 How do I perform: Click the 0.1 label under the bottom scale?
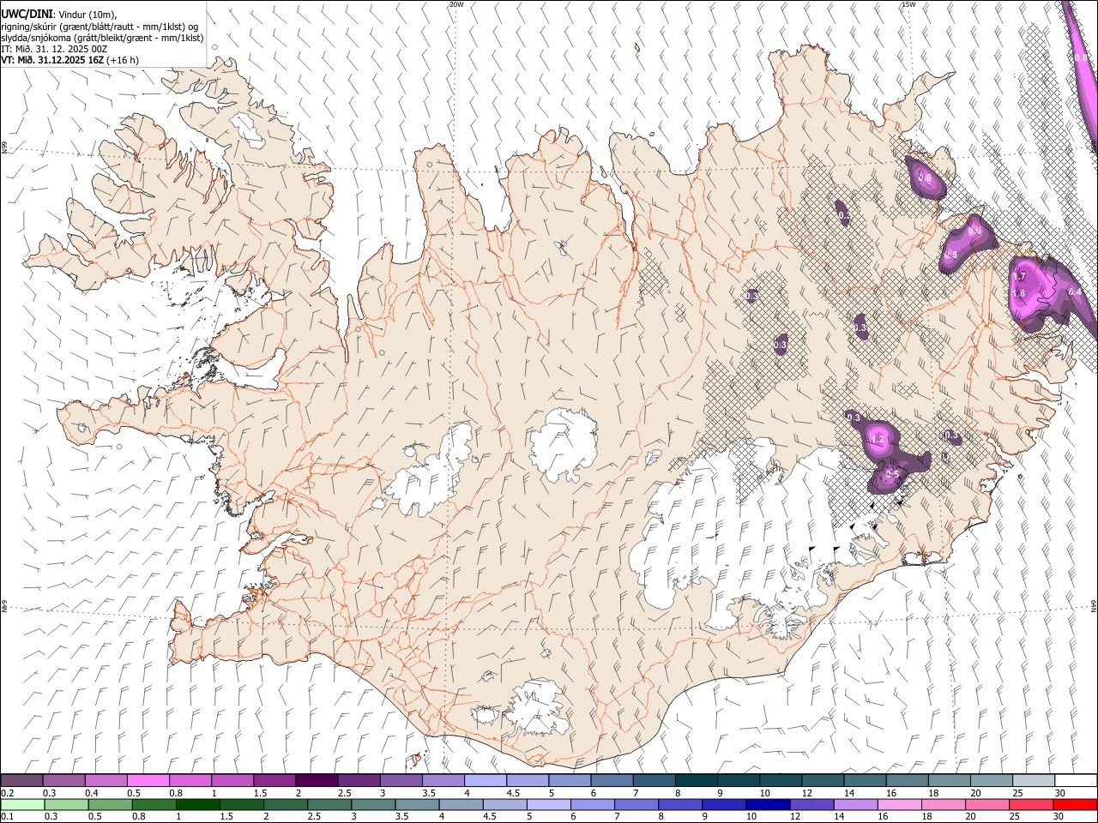[x=7, y=817]
